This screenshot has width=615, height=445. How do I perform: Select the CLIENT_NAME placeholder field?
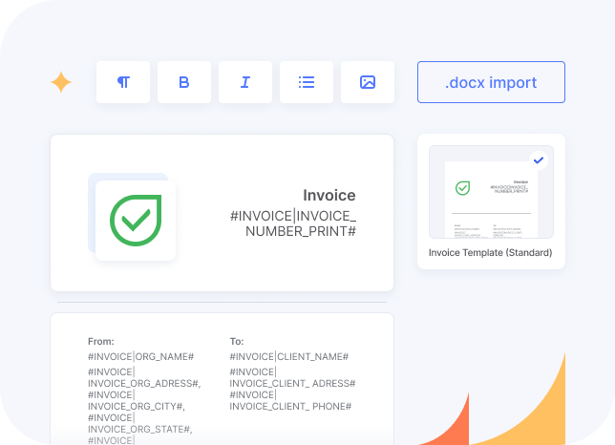click(288, 356)
